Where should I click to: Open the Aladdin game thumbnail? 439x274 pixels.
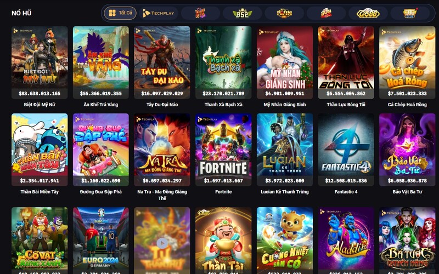pyautogui.click(x=346, y=241)
